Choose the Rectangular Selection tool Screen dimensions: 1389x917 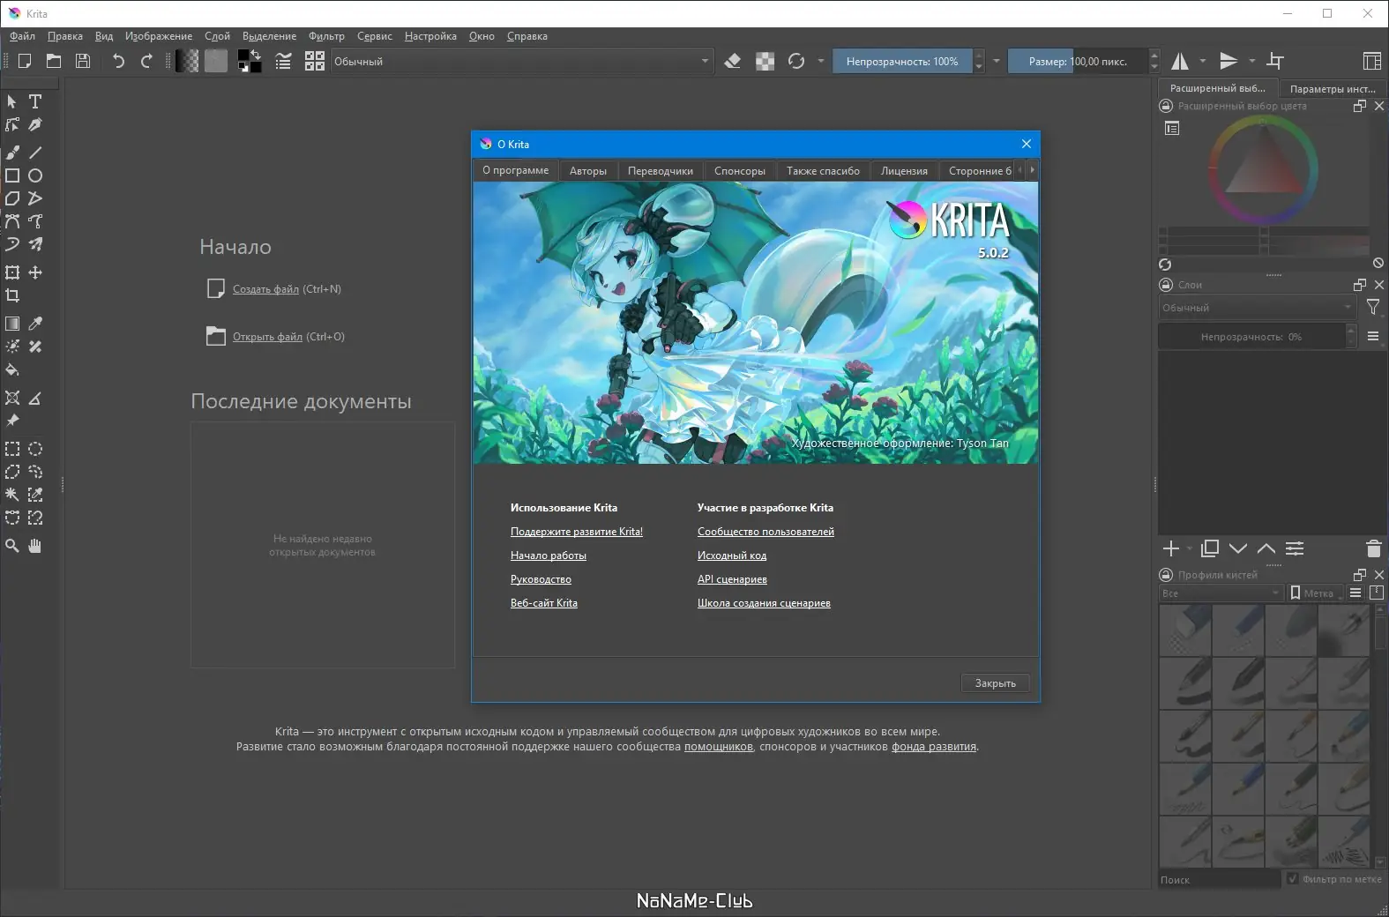tap(12, 449)
